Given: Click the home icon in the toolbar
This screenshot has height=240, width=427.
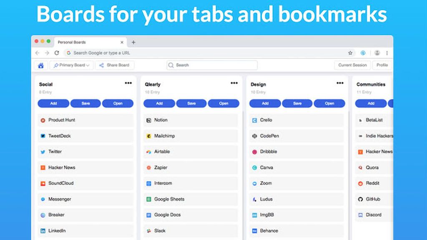Looking at the screenshot, I should (41, 65).
